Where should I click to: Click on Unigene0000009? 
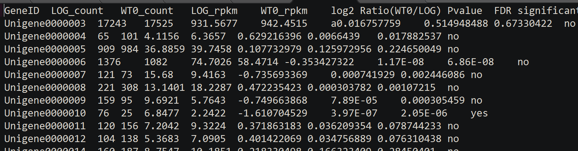45,101
